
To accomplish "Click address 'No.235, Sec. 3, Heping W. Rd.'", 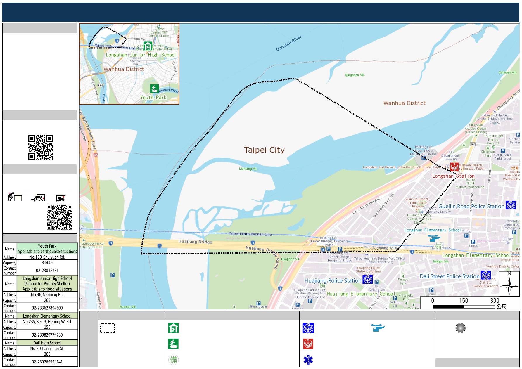I will 47,321.
